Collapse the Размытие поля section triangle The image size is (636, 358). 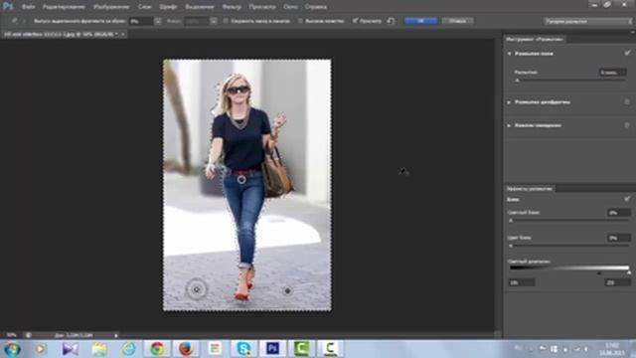click(x=509, y=54)
